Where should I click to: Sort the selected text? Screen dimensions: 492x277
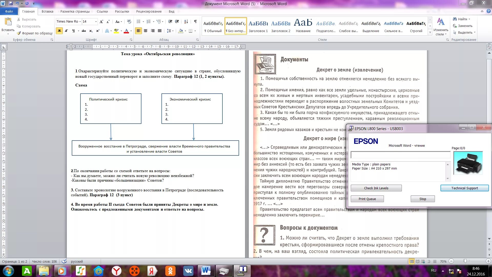pyautogui.click(x=186, y=22)
